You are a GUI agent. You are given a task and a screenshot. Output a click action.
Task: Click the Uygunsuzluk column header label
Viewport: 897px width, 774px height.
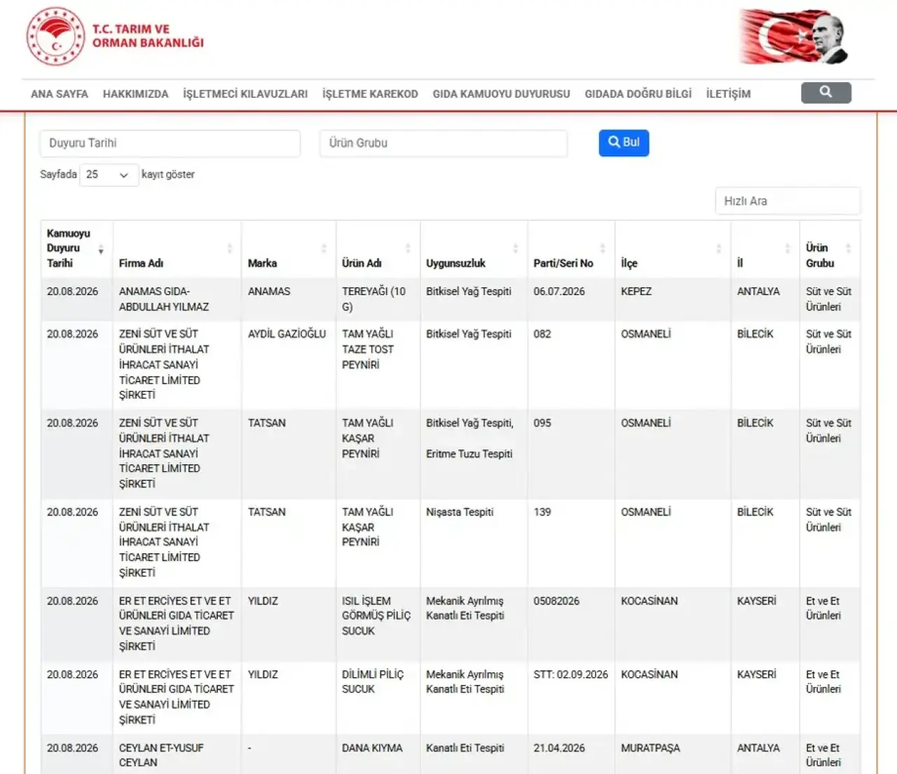456,264
